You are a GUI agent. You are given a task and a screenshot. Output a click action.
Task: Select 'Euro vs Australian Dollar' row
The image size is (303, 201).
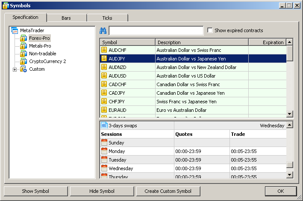[193, 110]
